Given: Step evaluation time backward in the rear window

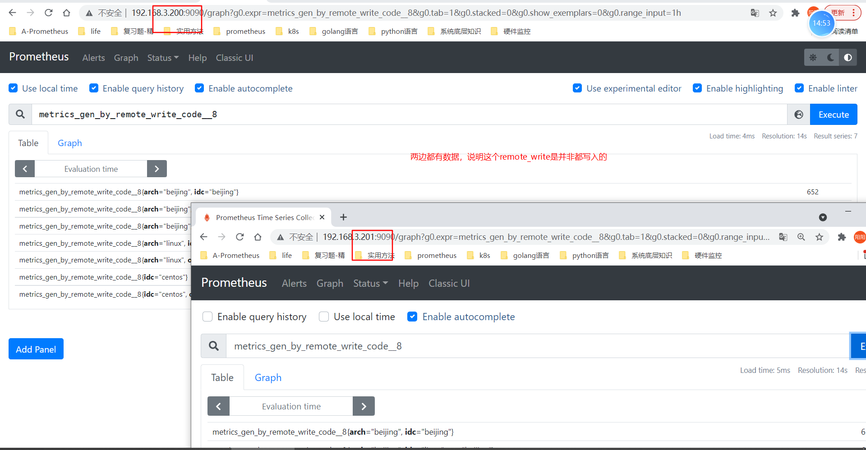Looking at the screenshot, I should 25,169.
